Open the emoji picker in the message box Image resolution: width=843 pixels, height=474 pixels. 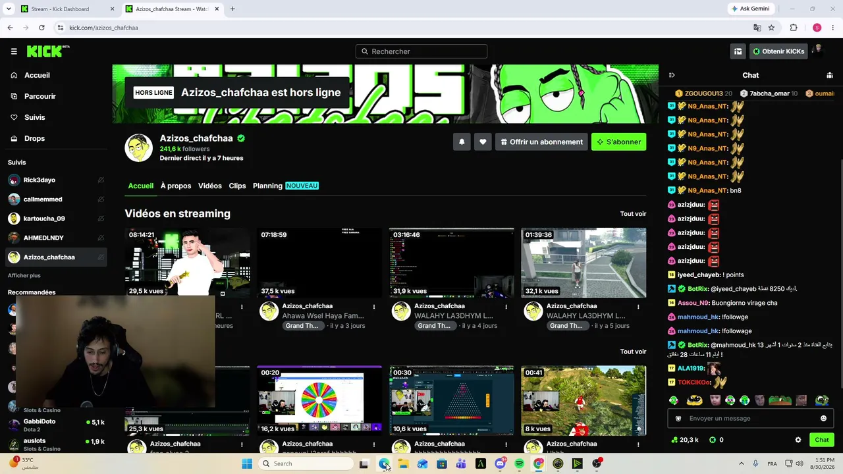point(823,418)
